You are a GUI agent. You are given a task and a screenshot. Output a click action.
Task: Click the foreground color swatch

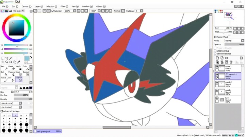point(27,59)
